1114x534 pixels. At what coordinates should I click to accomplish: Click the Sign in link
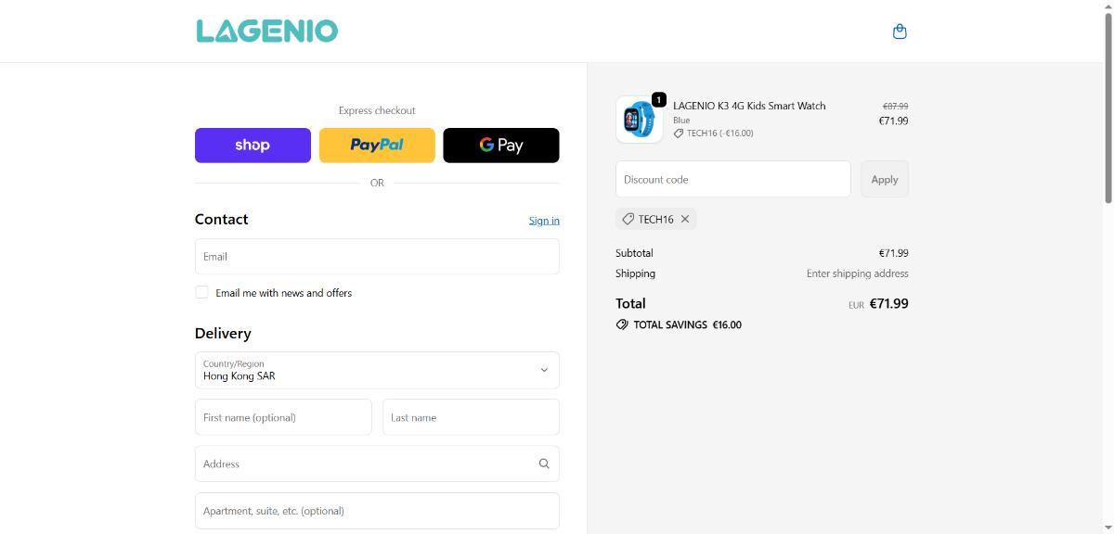click(x=544, y=221)
